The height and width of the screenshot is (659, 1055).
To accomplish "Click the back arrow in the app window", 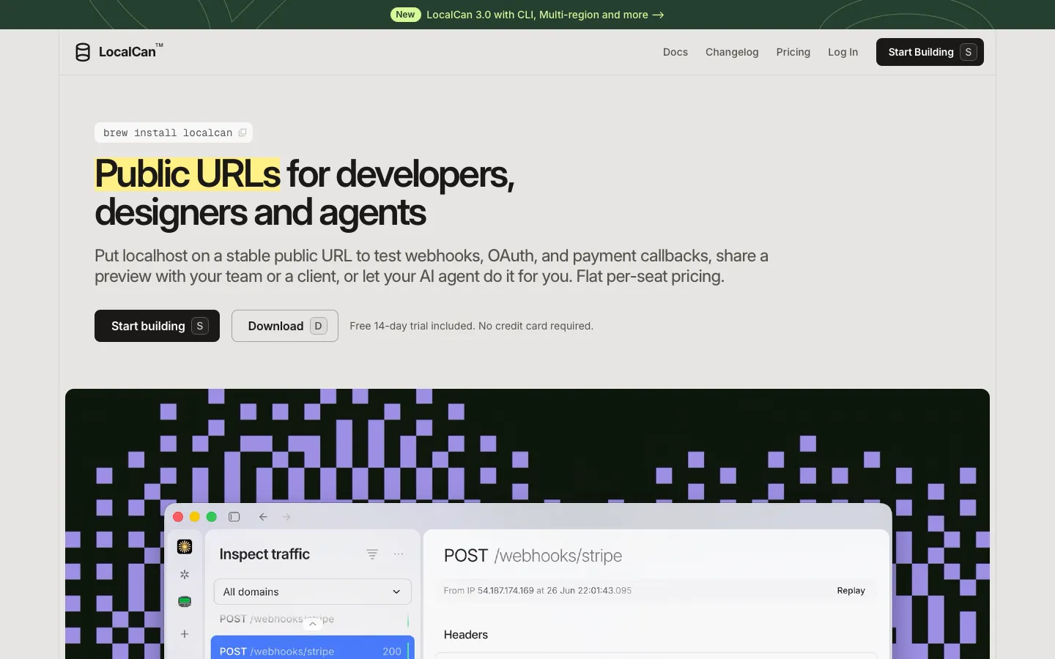I will pos(263,517).
